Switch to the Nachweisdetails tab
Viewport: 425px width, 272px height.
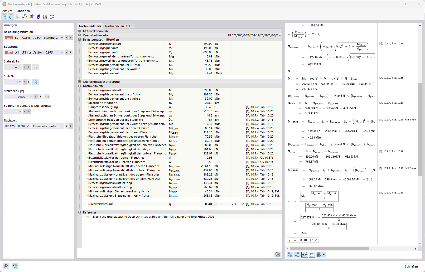point(90,26)
